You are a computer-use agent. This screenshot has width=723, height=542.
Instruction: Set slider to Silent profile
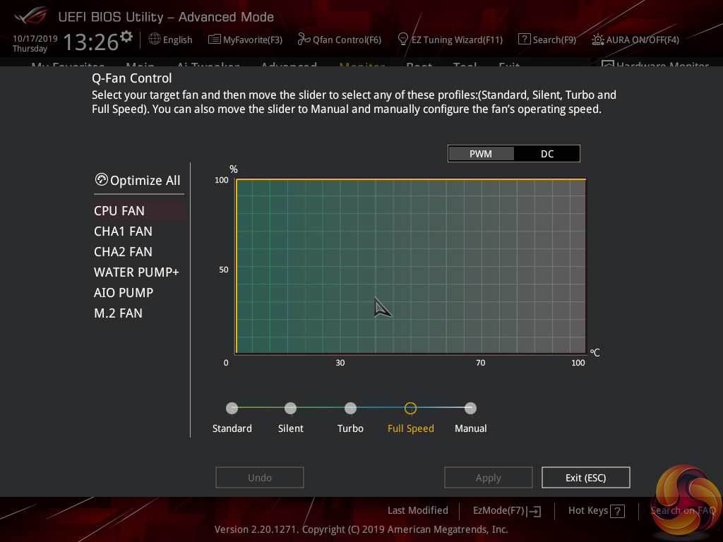point(290,408)
